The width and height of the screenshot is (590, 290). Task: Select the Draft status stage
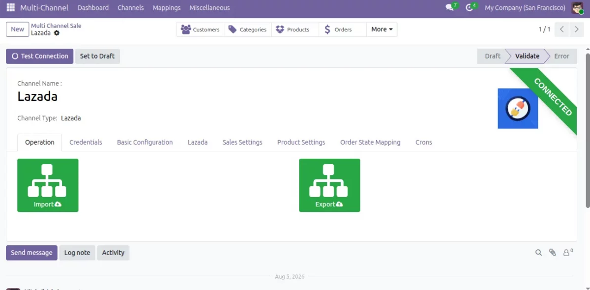[x=492, y=56]
